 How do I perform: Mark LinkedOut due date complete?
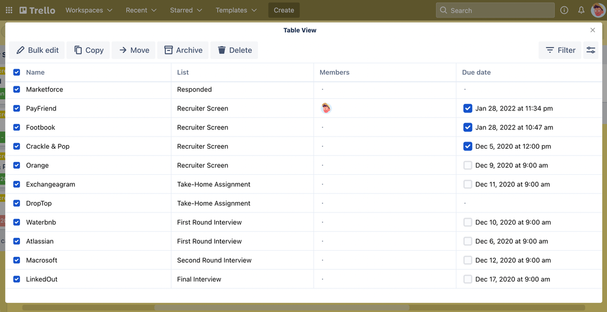pos(468,279)
